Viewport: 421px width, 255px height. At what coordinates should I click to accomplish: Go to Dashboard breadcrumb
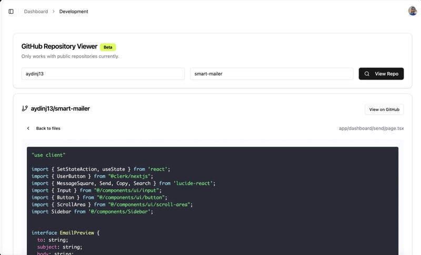point(36,12)
